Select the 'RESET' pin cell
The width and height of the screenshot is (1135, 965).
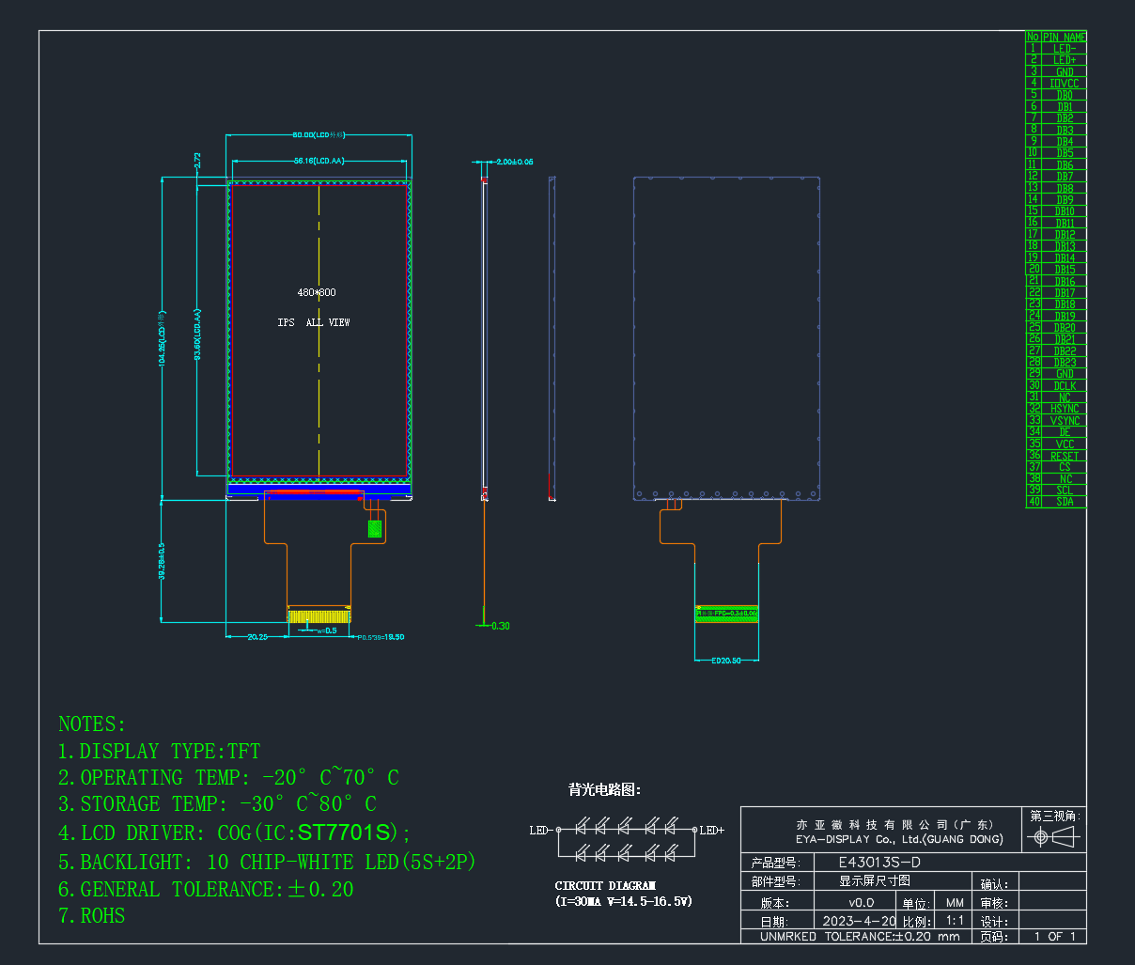(x=1065, y=456)
